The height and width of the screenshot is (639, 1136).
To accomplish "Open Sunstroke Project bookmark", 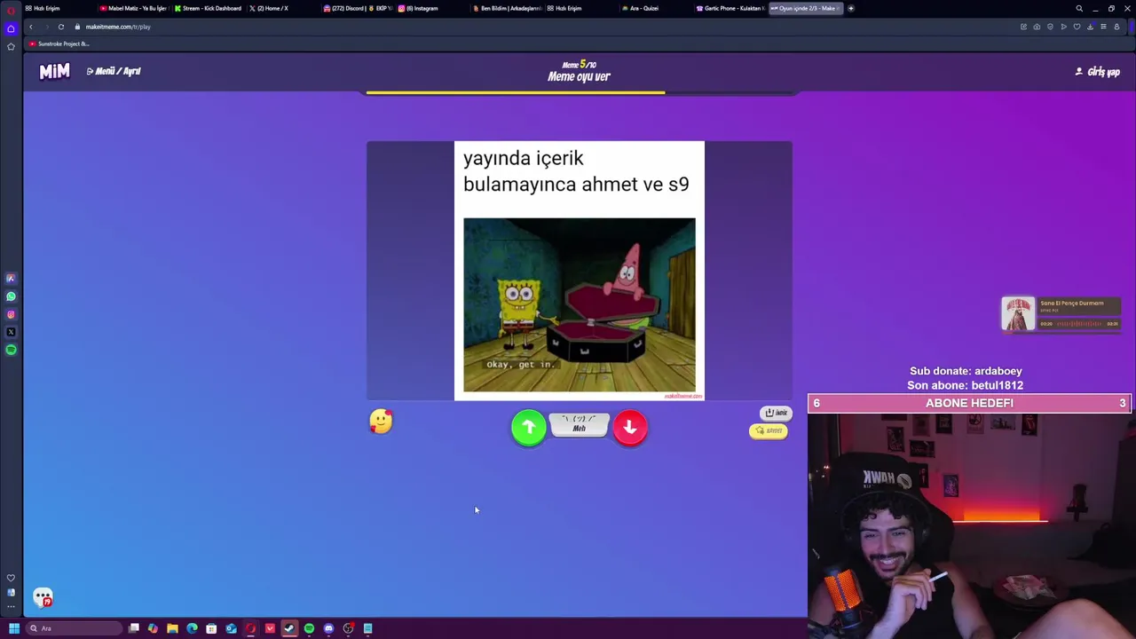I will (59, 43).
